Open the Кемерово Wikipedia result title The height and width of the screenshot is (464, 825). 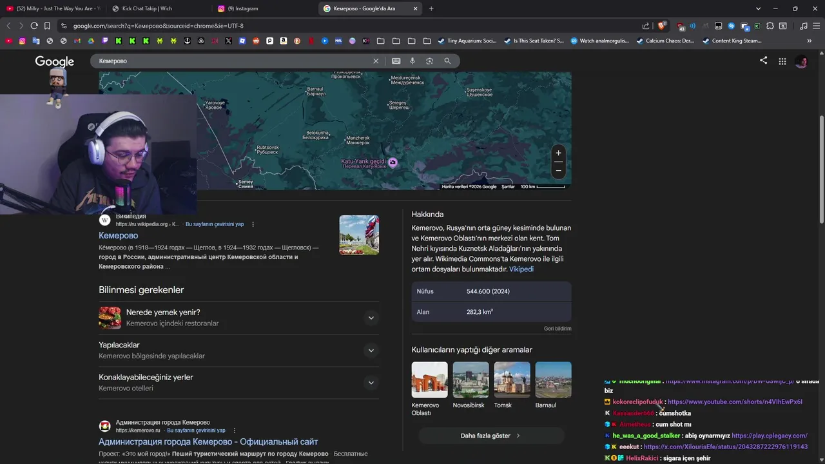118,236
